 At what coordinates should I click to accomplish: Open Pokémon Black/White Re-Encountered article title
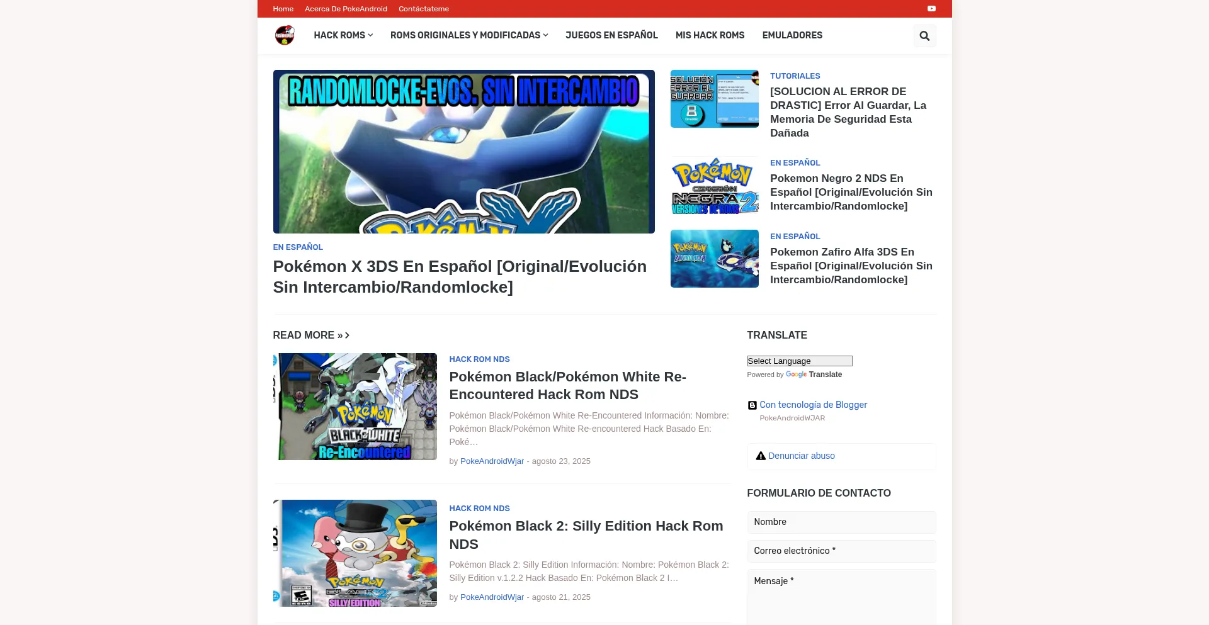567,385
